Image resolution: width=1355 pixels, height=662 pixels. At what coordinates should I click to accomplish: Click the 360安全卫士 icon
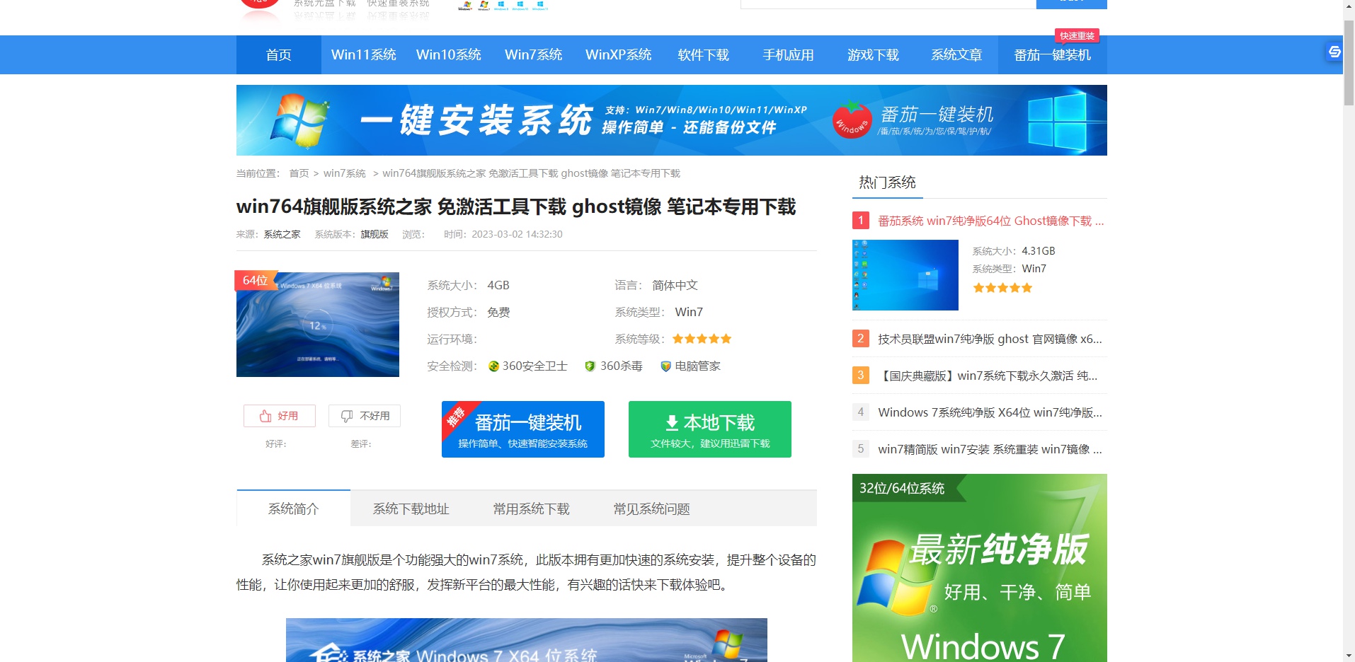coord(494,366)
